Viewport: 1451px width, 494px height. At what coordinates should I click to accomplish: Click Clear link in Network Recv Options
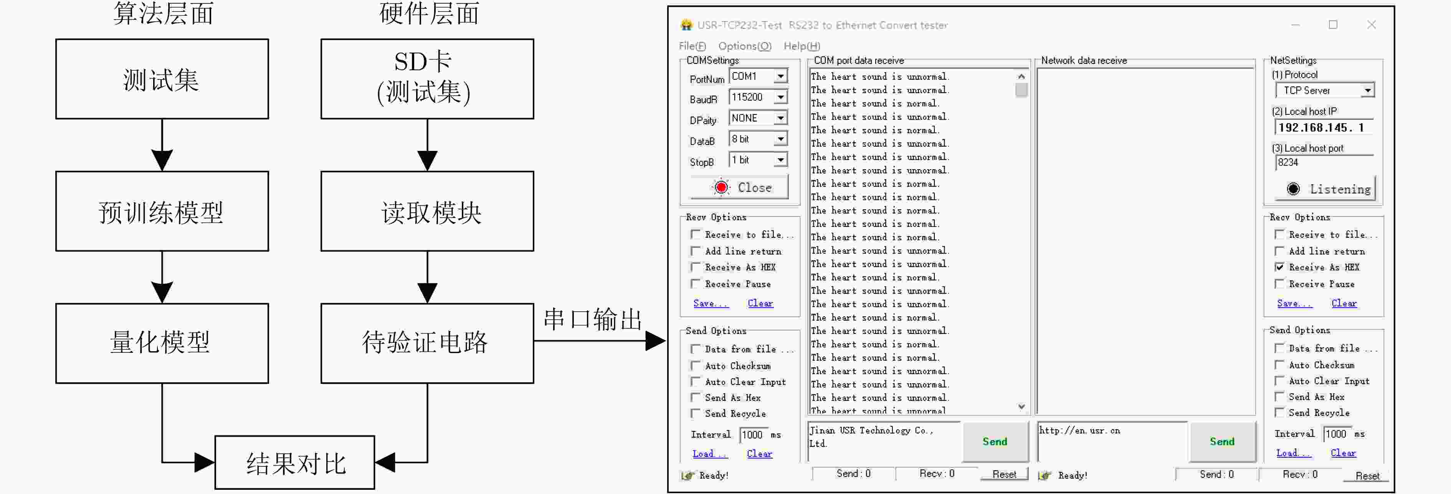pos(1345,303)
